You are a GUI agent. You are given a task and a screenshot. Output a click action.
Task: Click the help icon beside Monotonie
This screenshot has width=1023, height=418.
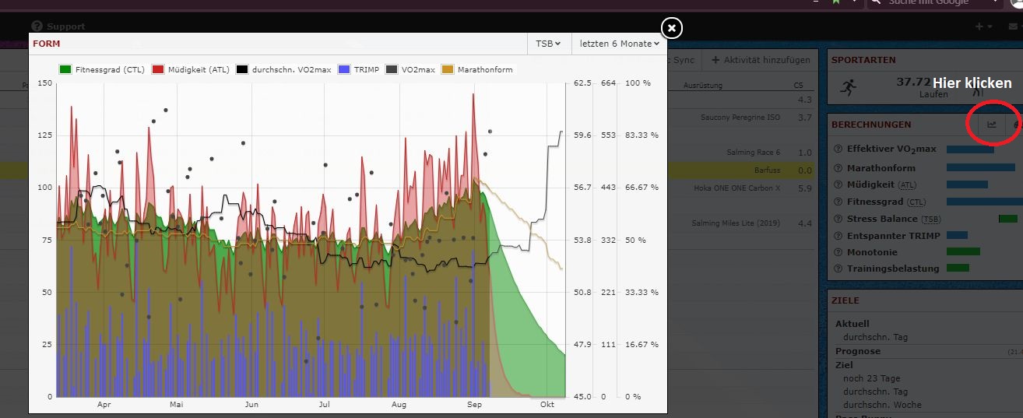[838, 252]
